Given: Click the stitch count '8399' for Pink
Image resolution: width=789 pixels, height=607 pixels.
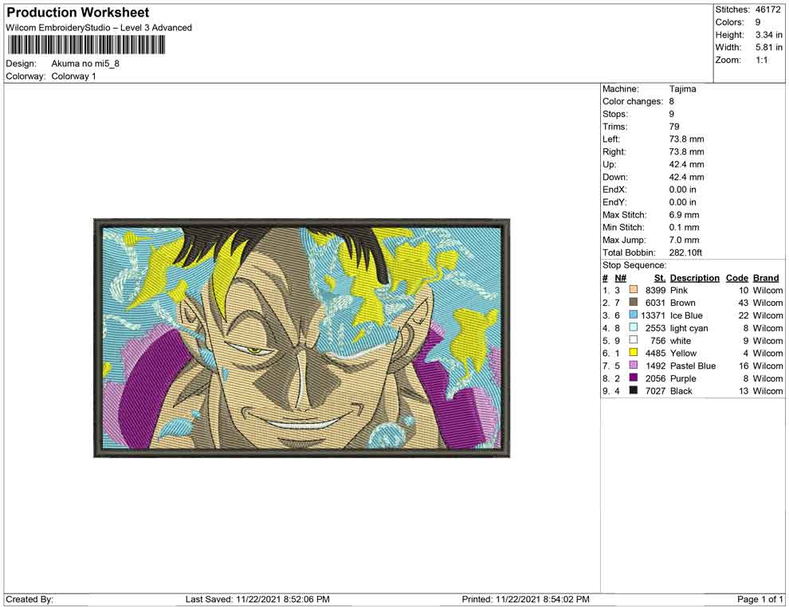Looking at the screenshot, I should [x=655, y=290].
